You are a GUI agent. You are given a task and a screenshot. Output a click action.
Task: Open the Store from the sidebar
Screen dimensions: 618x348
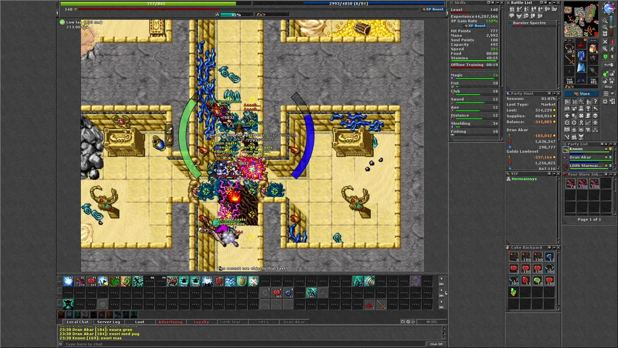[581, 94]
